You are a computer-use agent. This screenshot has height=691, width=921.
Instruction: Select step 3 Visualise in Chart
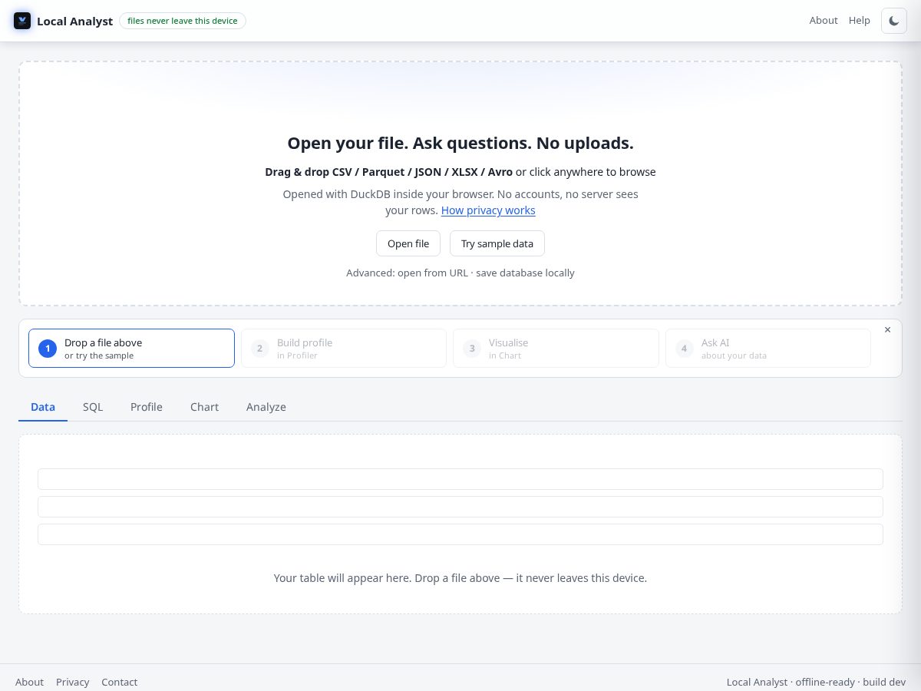click(x=556, y=349)
